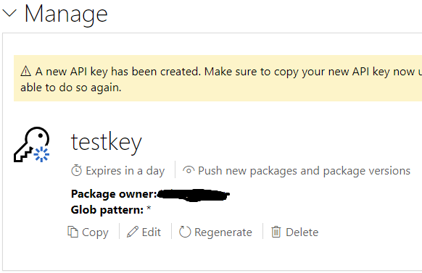Copy the testkey API key
The image size is (422, 273).
pyautogui.click(x=88, y=232)
